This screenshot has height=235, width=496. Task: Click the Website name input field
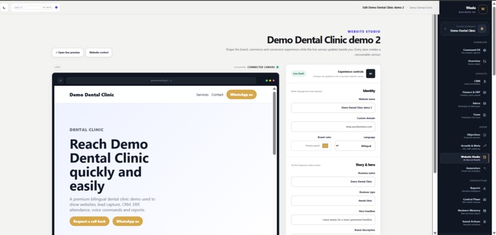333,107
